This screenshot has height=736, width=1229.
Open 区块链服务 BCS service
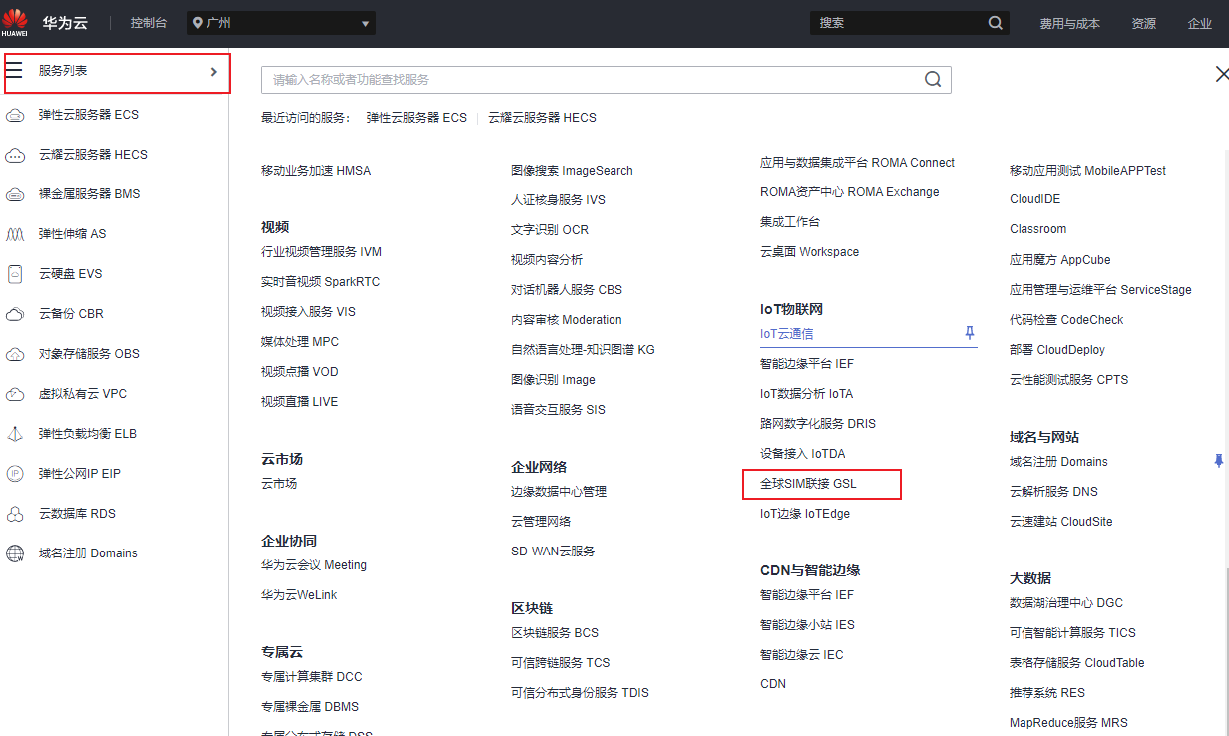[x=555, y=633]
